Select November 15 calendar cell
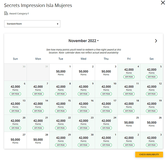166x160 pixels. click(x=61, y=106)
